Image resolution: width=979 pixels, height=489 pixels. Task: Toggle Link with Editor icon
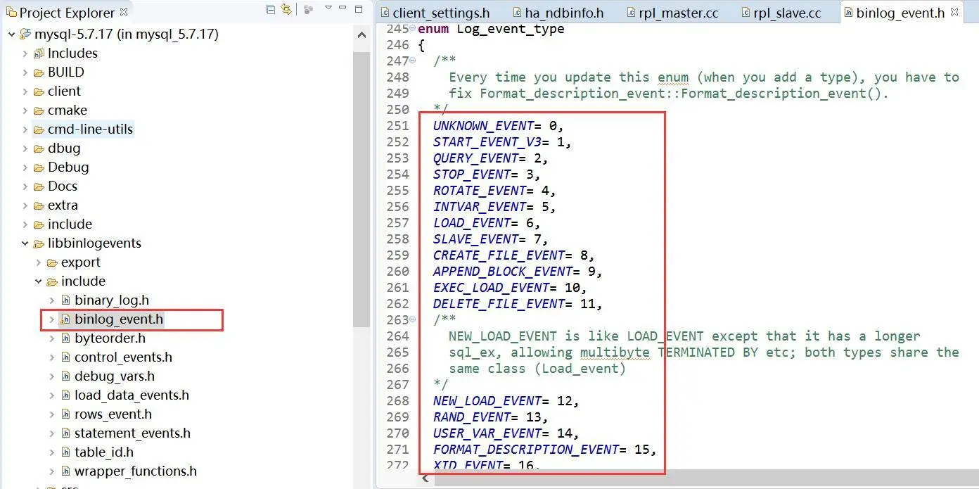(x=286, y=10)
